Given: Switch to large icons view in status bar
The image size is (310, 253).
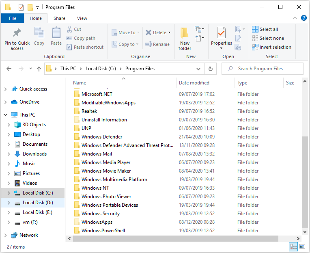Looking at the screenshot, I should (x=302, y=247).
